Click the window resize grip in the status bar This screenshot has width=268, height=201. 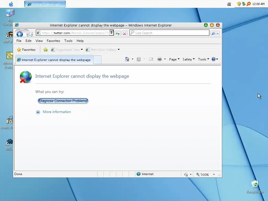click(x=219, y=175)
